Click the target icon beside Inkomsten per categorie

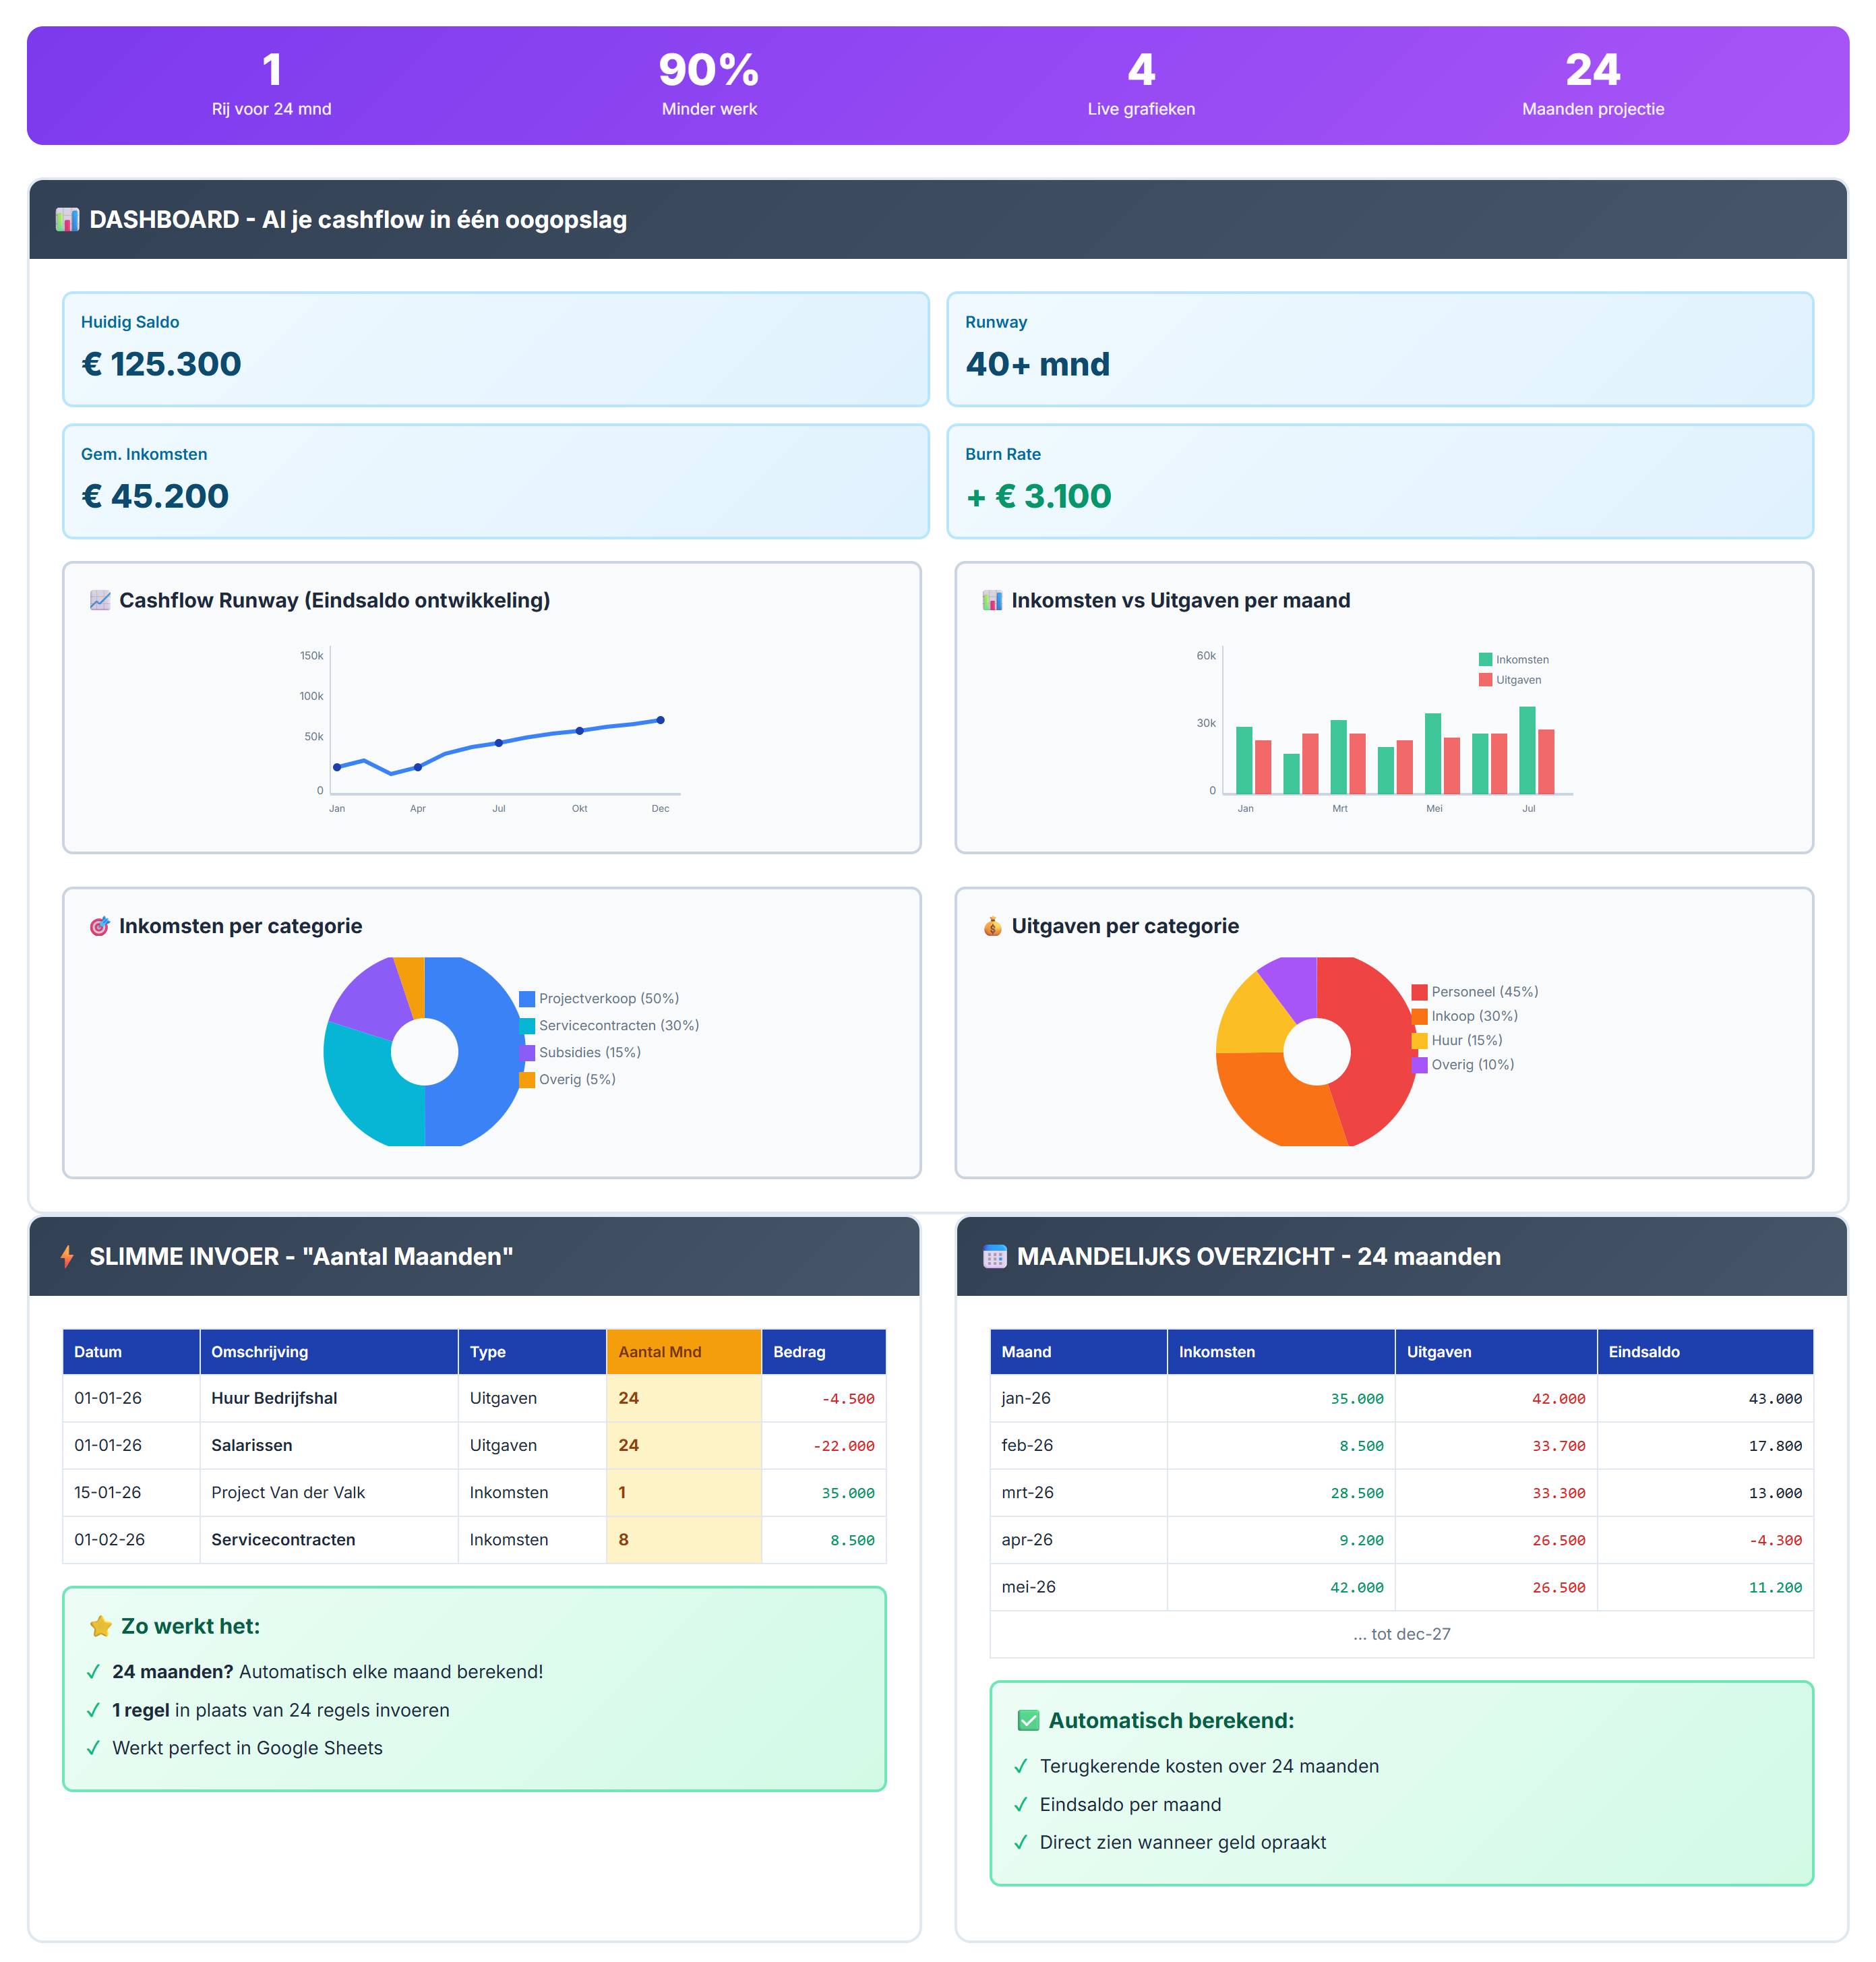pyautogui.click(x=99, y=926)
